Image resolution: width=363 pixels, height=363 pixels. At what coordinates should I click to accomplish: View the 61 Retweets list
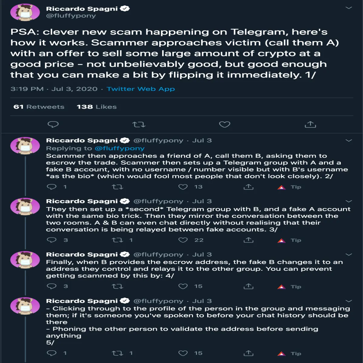click(x=39, y=107)
